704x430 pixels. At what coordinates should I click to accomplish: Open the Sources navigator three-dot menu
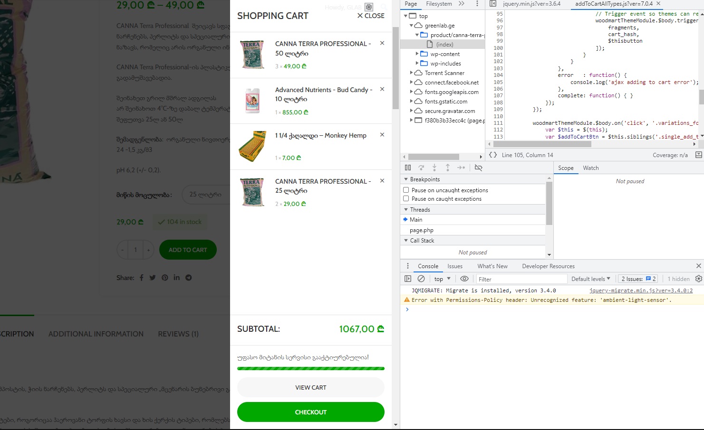[477, 4]
